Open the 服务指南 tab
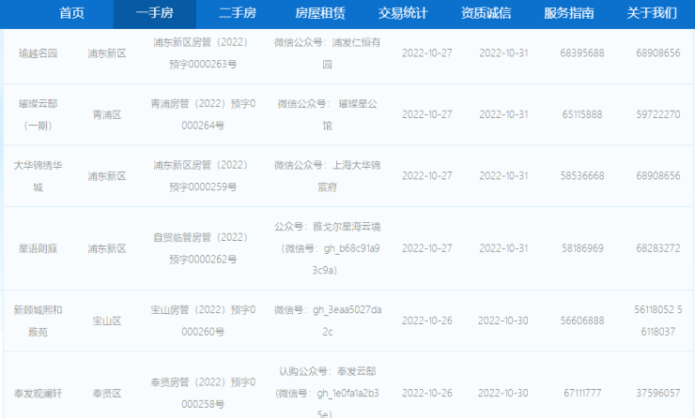 568,13
